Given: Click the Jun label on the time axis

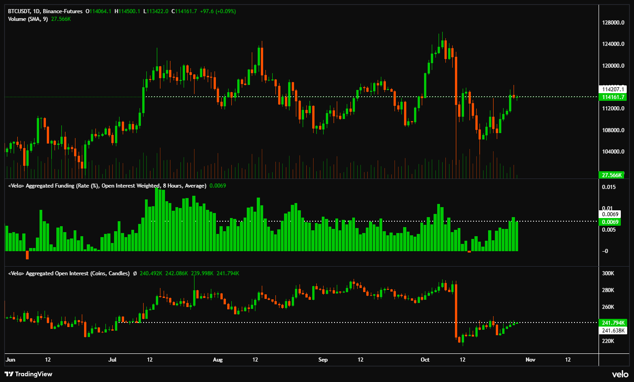Looking at the screenshot, I should 10,359.
